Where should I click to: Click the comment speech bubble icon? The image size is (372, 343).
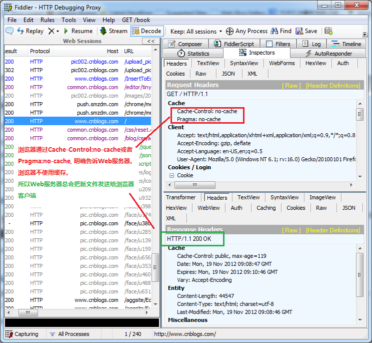[9, 31]
